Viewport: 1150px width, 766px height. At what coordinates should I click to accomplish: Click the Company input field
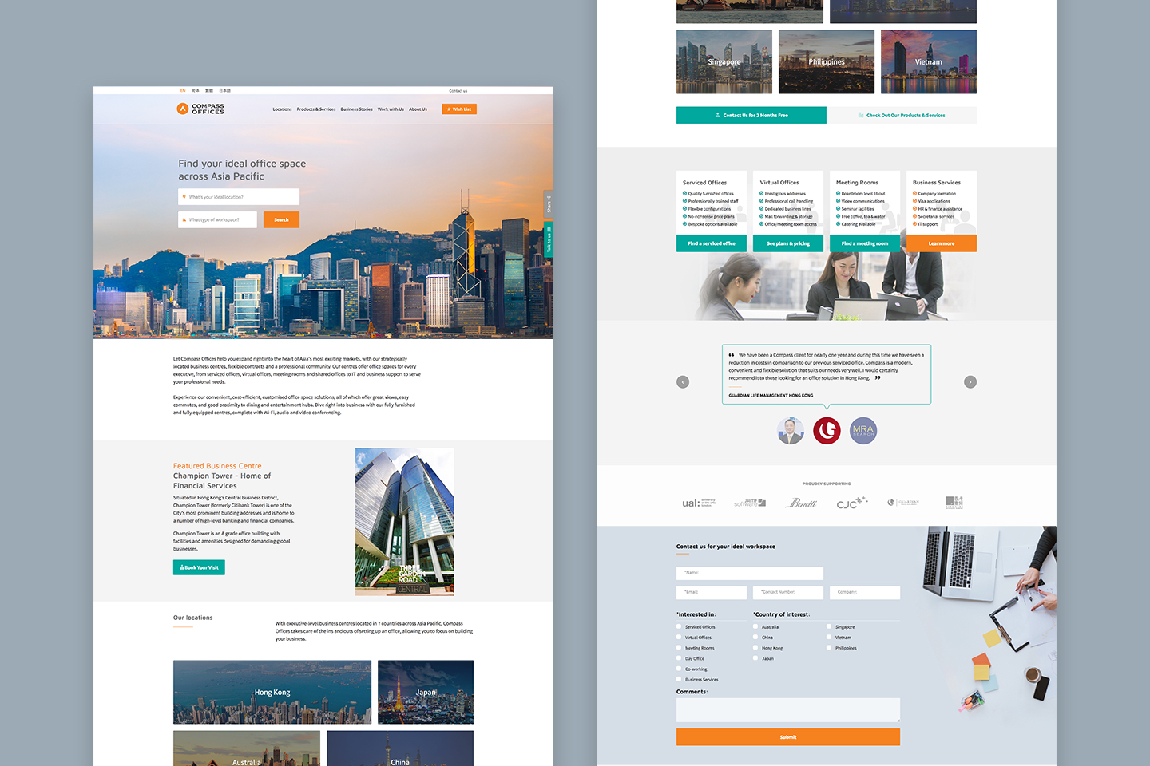click(x=865, y=592)
